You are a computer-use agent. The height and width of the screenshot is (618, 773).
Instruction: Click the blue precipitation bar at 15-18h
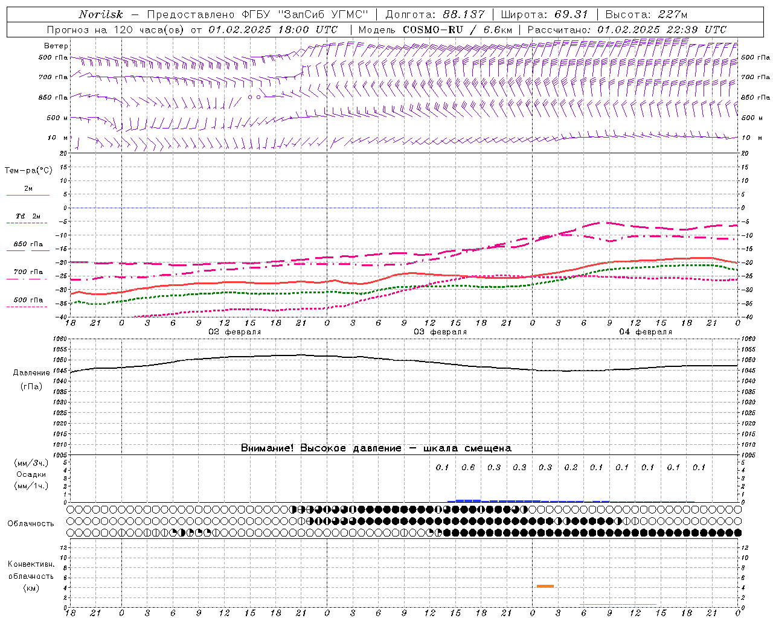469,500
